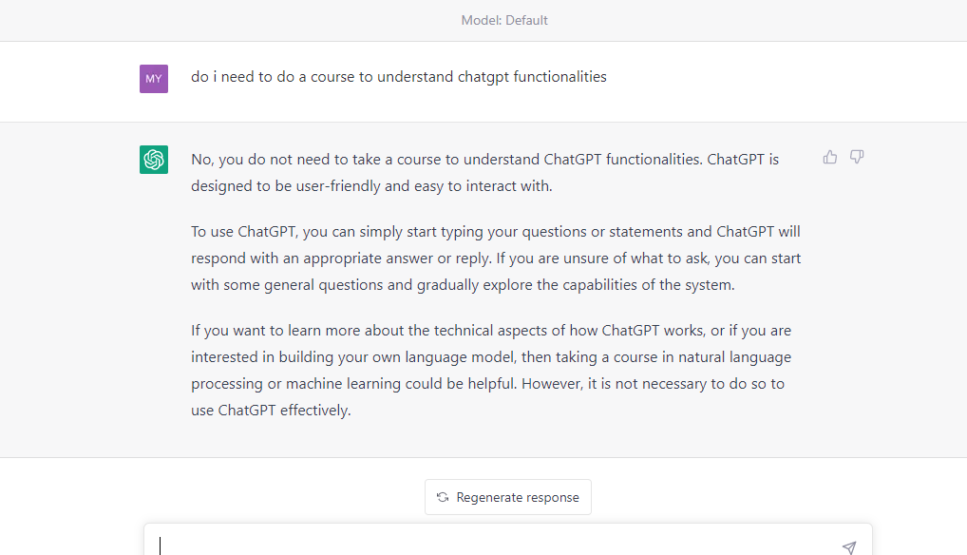Click the circular arrows regenerate icon

(443, 497)
